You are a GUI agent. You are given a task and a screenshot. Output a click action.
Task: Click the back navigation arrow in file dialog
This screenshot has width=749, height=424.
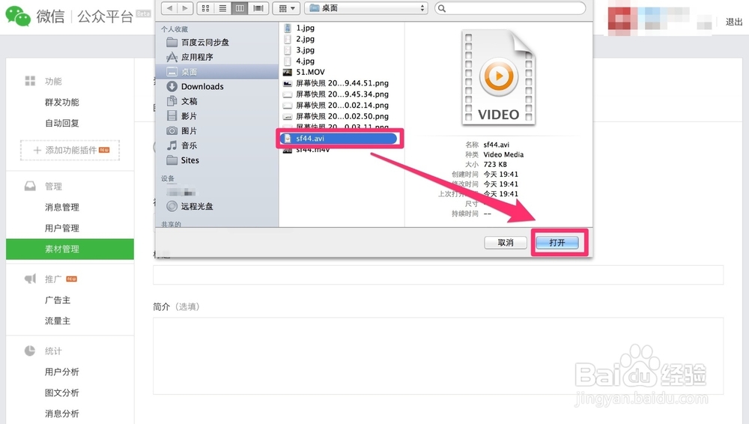tap(169, 8)
